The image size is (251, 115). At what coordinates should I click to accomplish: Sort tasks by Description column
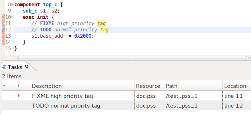click(x=82, y=86)
